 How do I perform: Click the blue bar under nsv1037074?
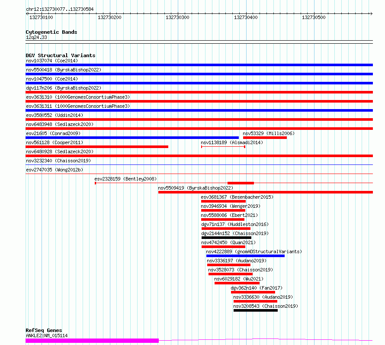coord(199,65)
